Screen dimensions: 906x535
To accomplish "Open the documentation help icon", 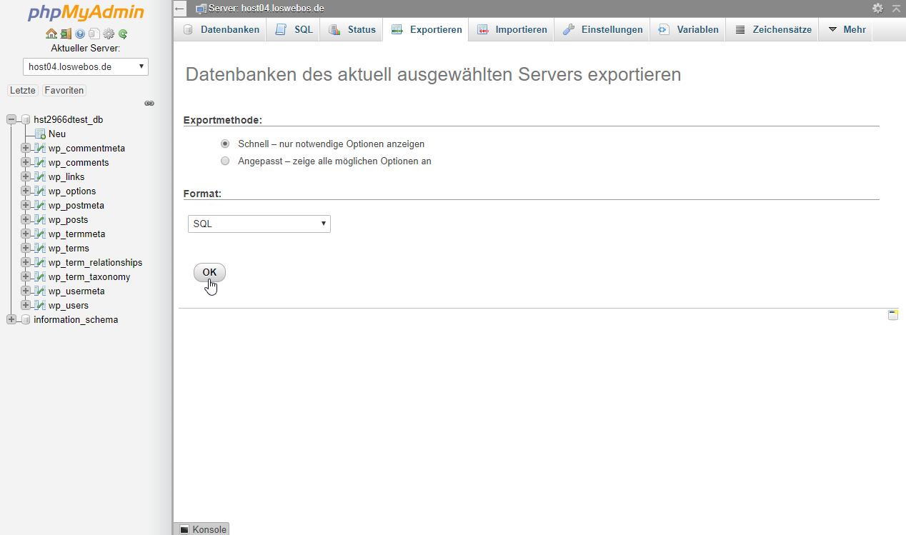I will [x=80, y=34].
